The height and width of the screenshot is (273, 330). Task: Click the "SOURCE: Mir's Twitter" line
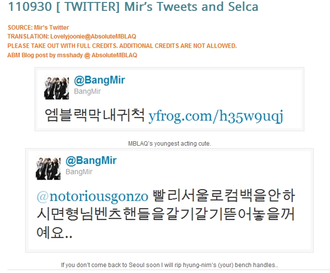pyautogui.click(x=38, y=27)
